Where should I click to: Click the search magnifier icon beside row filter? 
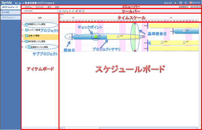(60, 11)
